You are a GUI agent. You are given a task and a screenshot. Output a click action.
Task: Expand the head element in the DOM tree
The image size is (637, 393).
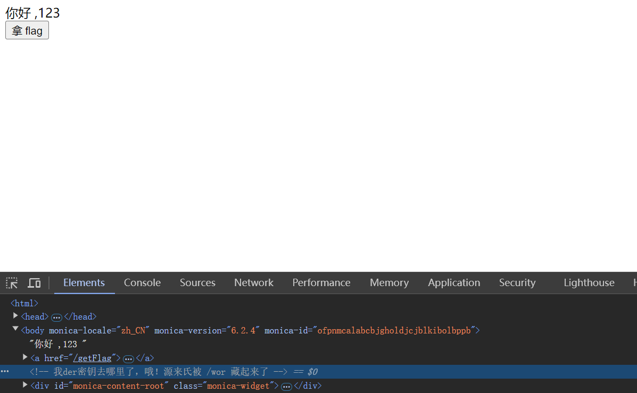(x=15, y=316)
